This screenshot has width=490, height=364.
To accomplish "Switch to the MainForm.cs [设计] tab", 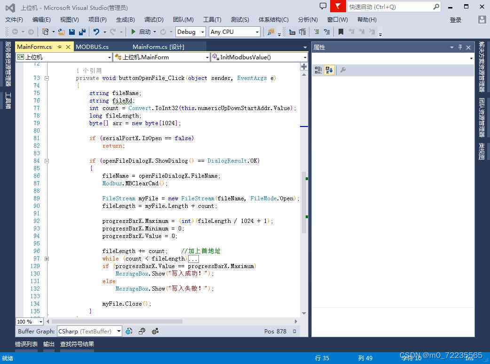I will (158, 47).
